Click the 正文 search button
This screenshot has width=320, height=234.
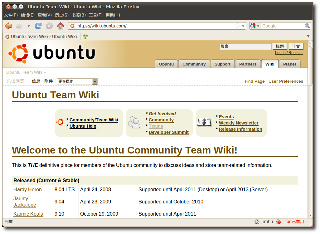296,46
